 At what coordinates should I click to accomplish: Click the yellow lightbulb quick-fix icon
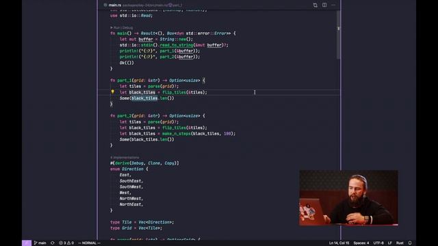[x=112, y=92]
